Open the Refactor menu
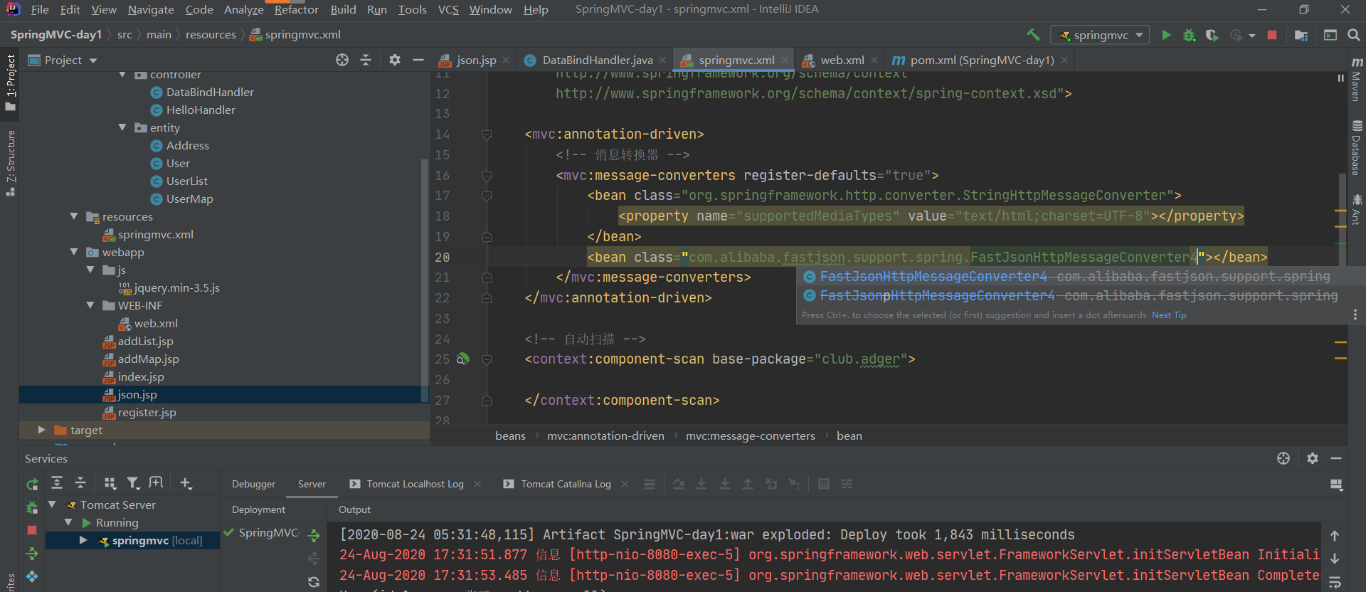Viewport: 1366px width, 592px height. (296, 9)
